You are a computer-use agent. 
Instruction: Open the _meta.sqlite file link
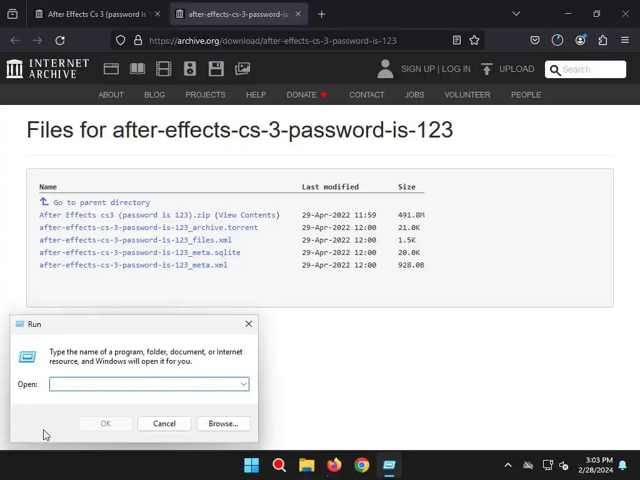point(139,252)
